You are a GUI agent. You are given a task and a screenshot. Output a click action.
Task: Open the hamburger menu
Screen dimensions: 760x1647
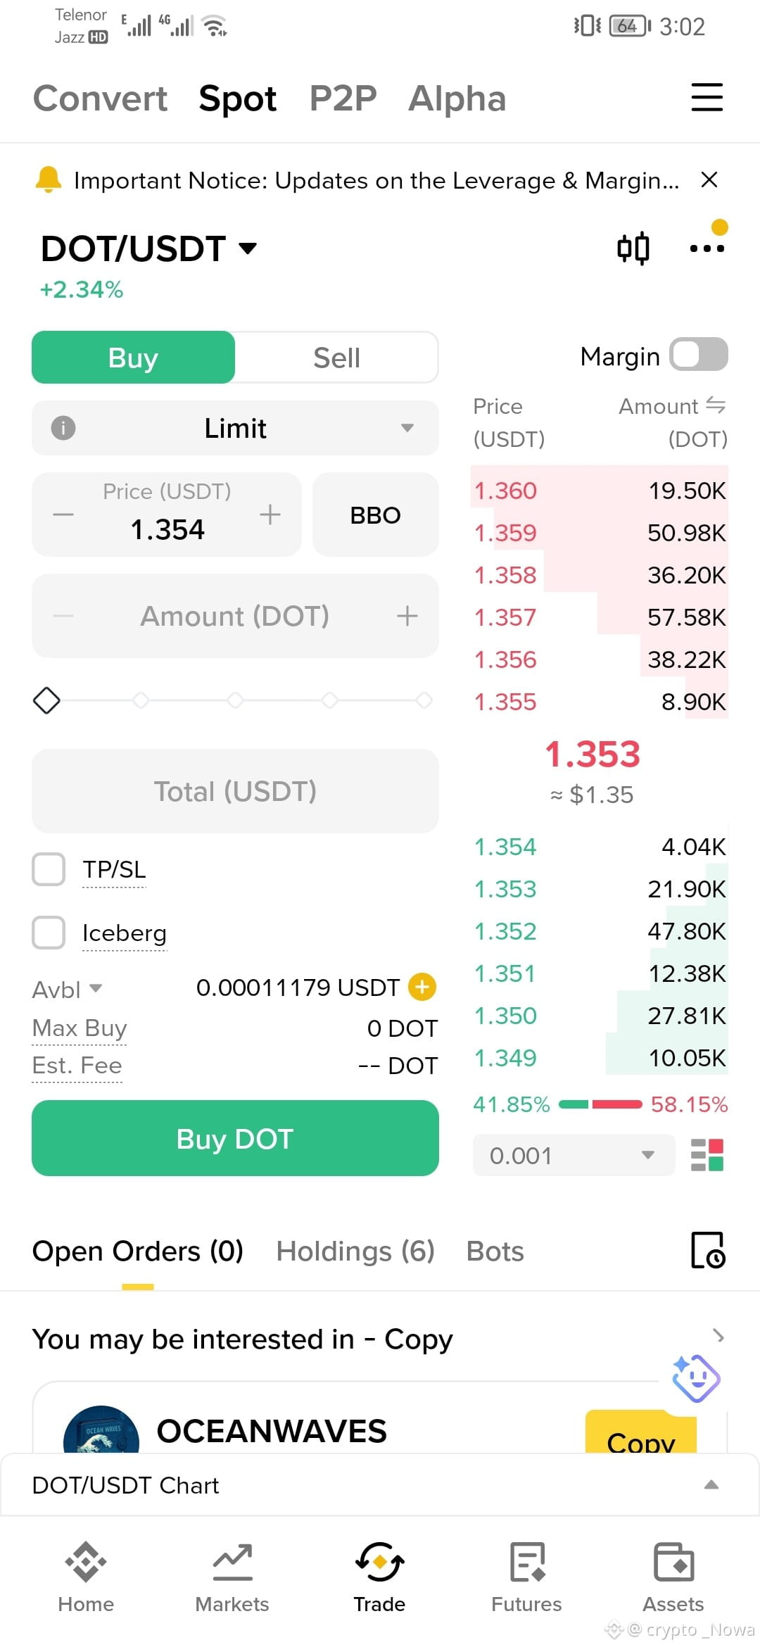click(707, 97)
